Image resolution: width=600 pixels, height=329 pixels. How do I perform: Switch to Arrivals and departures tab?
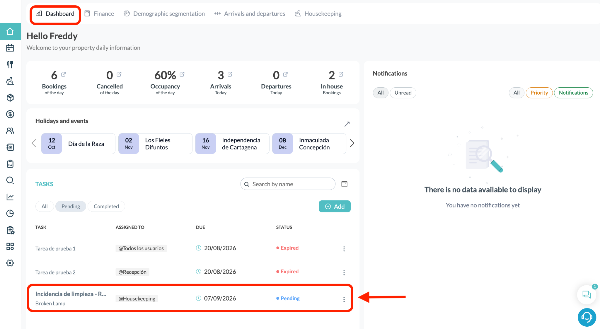click(250, 13)
